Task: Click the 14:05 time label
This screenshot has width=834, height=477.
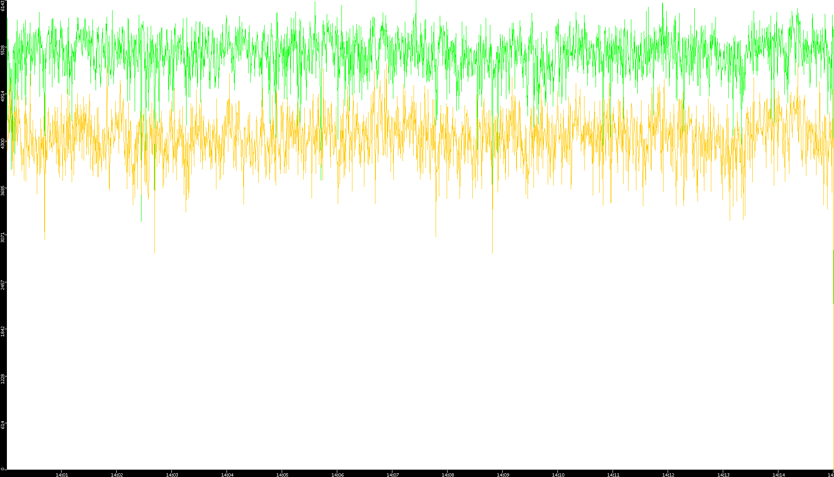Action: (x=282, y=475)
